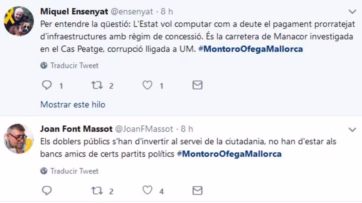Like Joan Font Massot's tweet
The width and height of the screenshot is (362, 203).
point(147,191)
